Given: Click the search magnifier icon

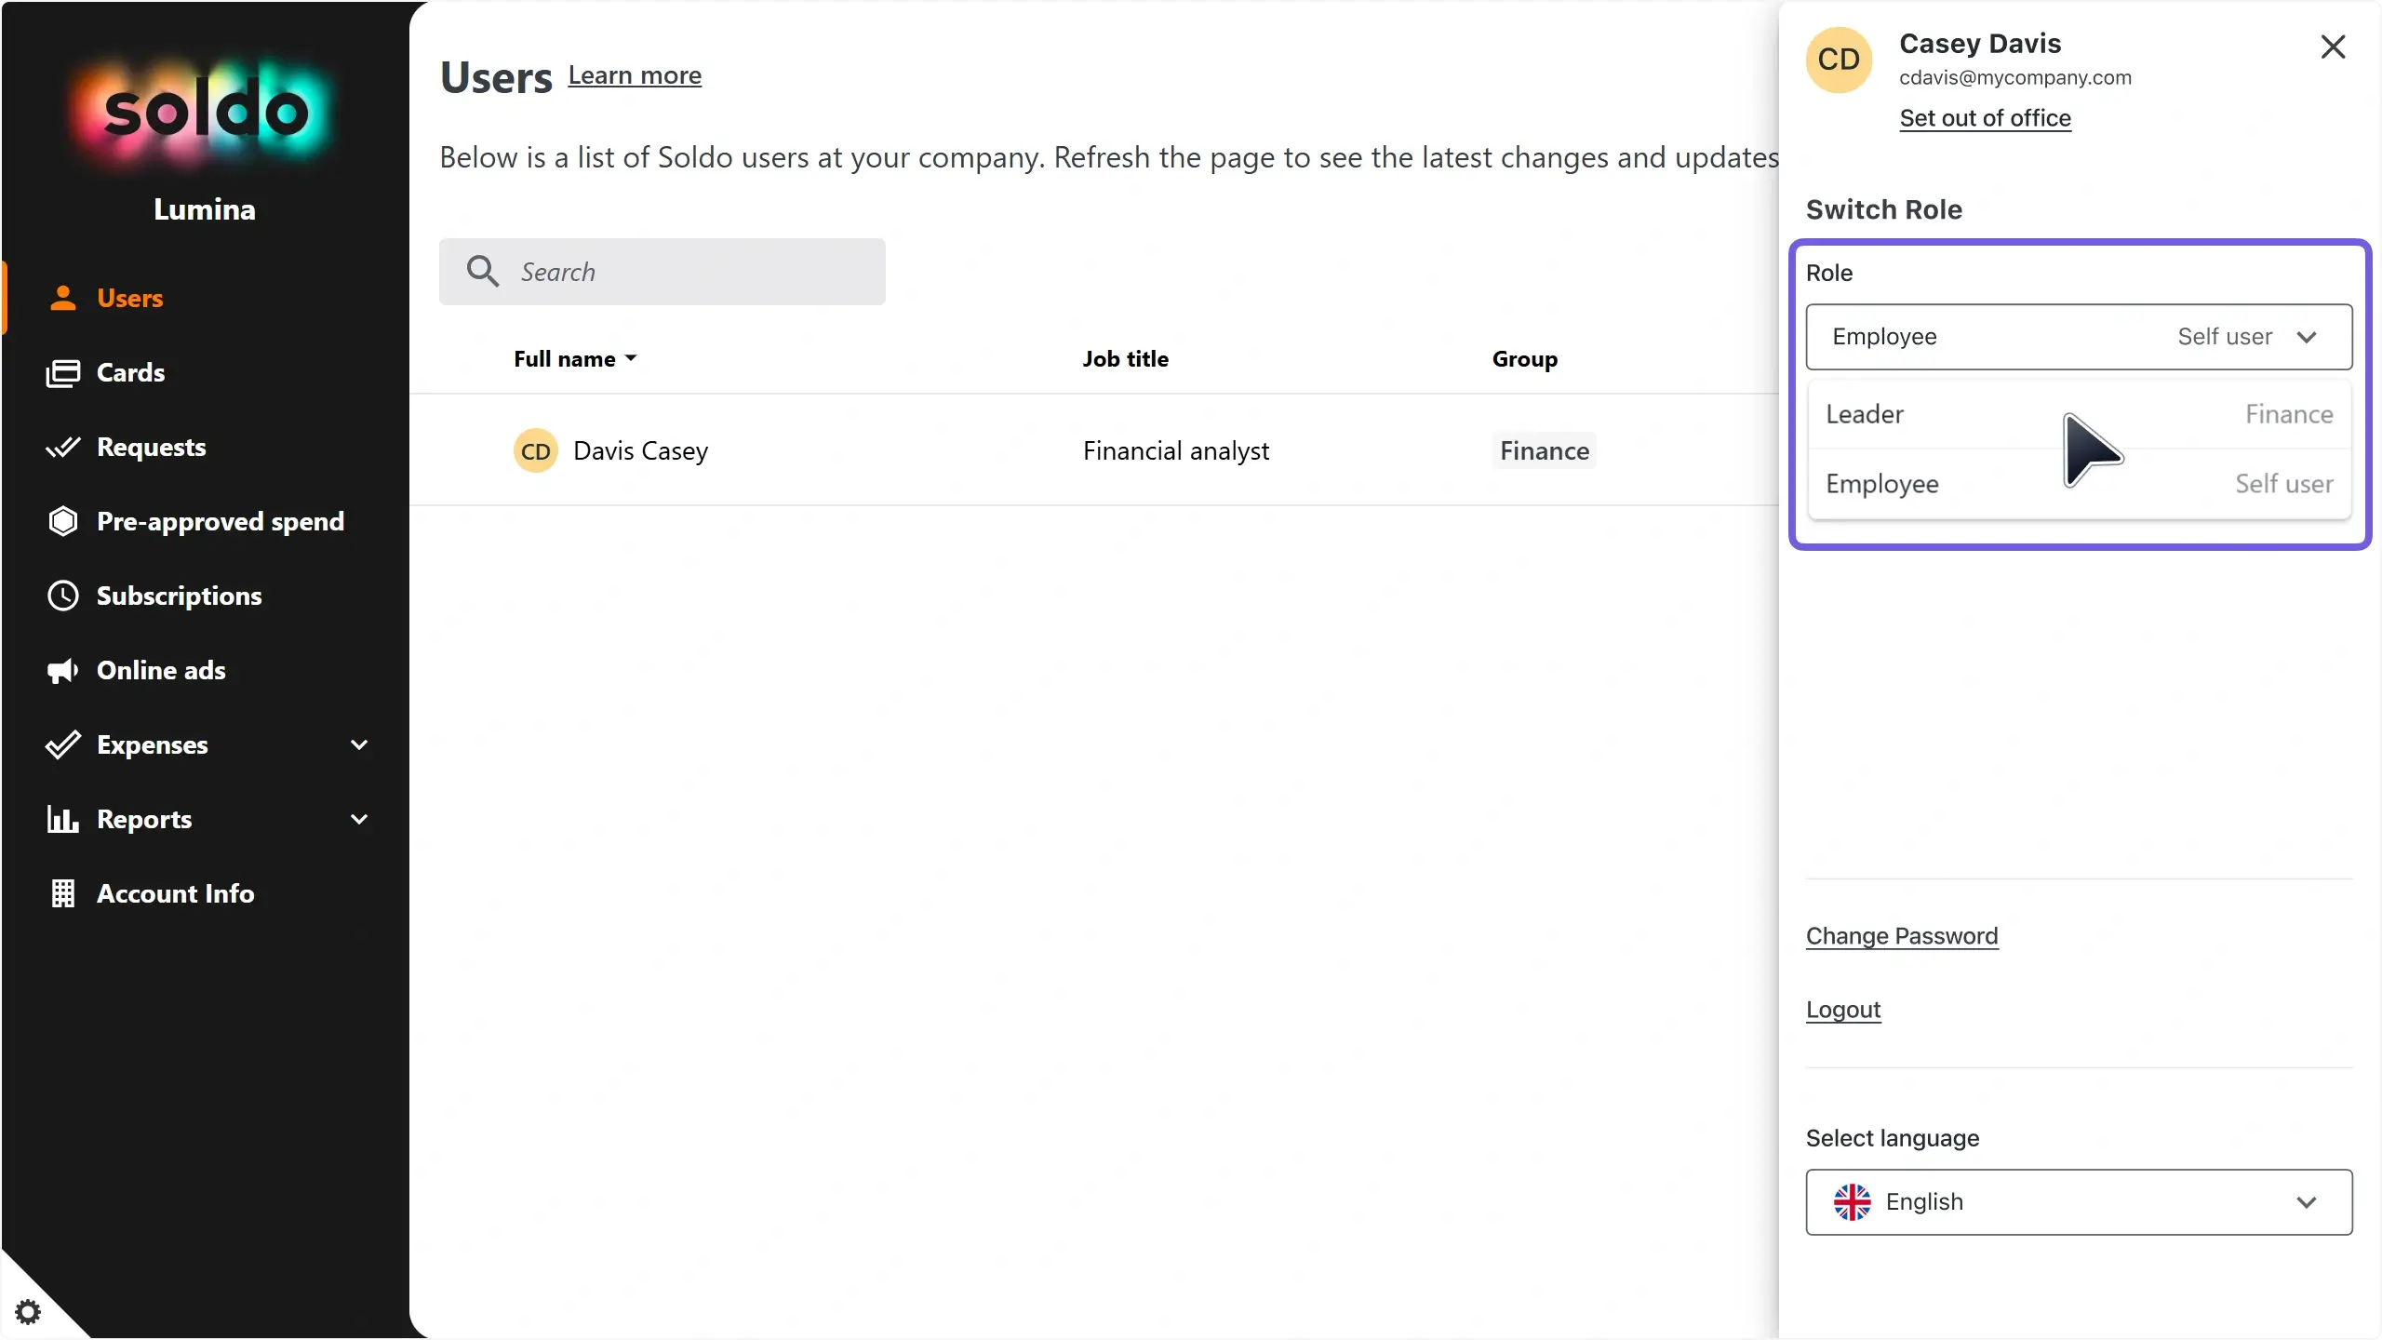Looking at the screenshot, I should click(x=482, y=271).
